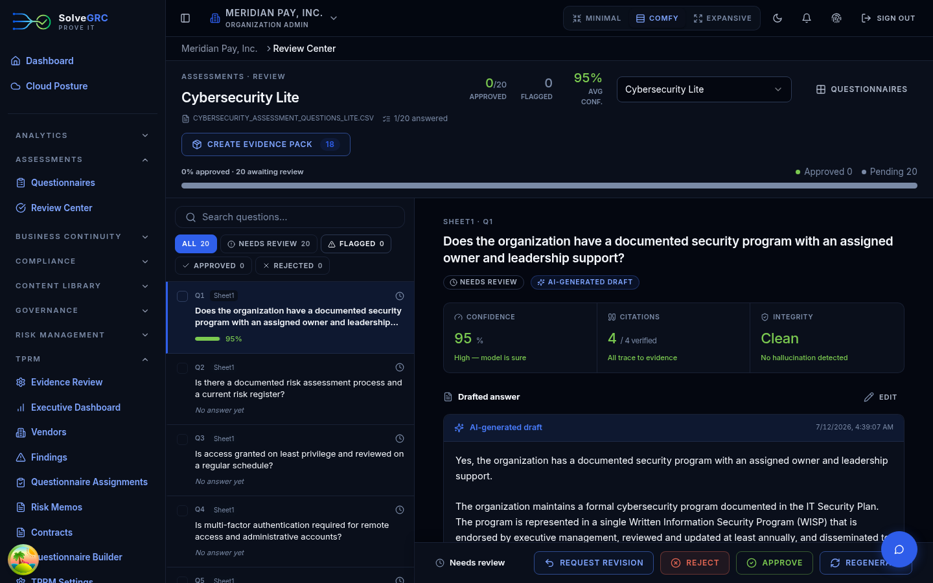The image size is (933, 583).
Task: Reject the drafted answer
Action: 695,563
